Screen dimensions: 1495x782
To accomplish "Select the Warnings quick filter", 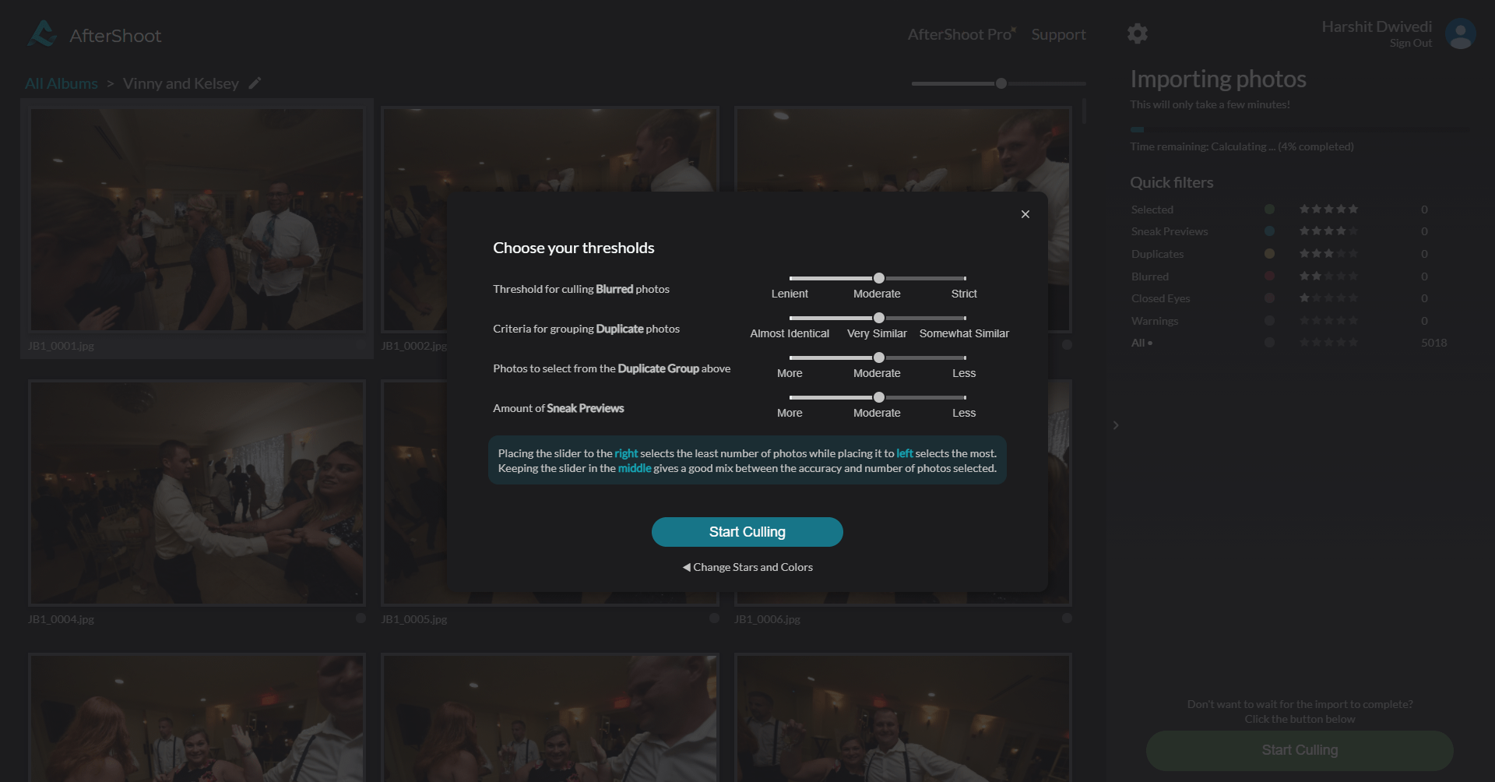I will pos(1155,321).
